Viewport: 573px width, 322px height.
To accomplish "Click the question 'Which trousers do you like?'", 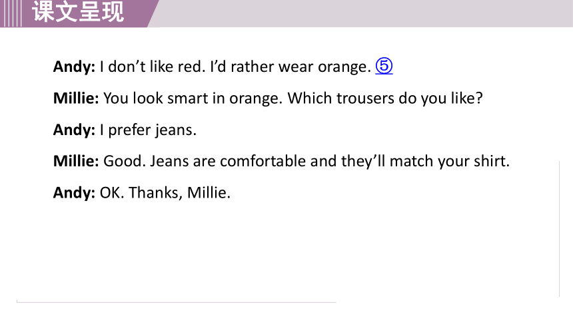I will [385, 98].
